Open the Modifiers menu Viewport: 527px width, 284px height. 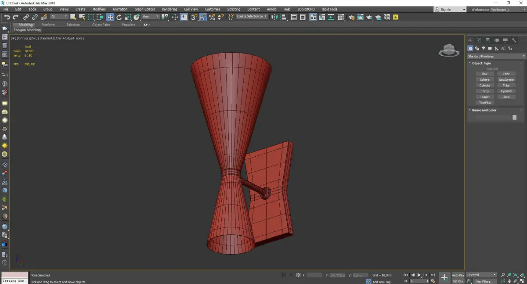[99, 9]
